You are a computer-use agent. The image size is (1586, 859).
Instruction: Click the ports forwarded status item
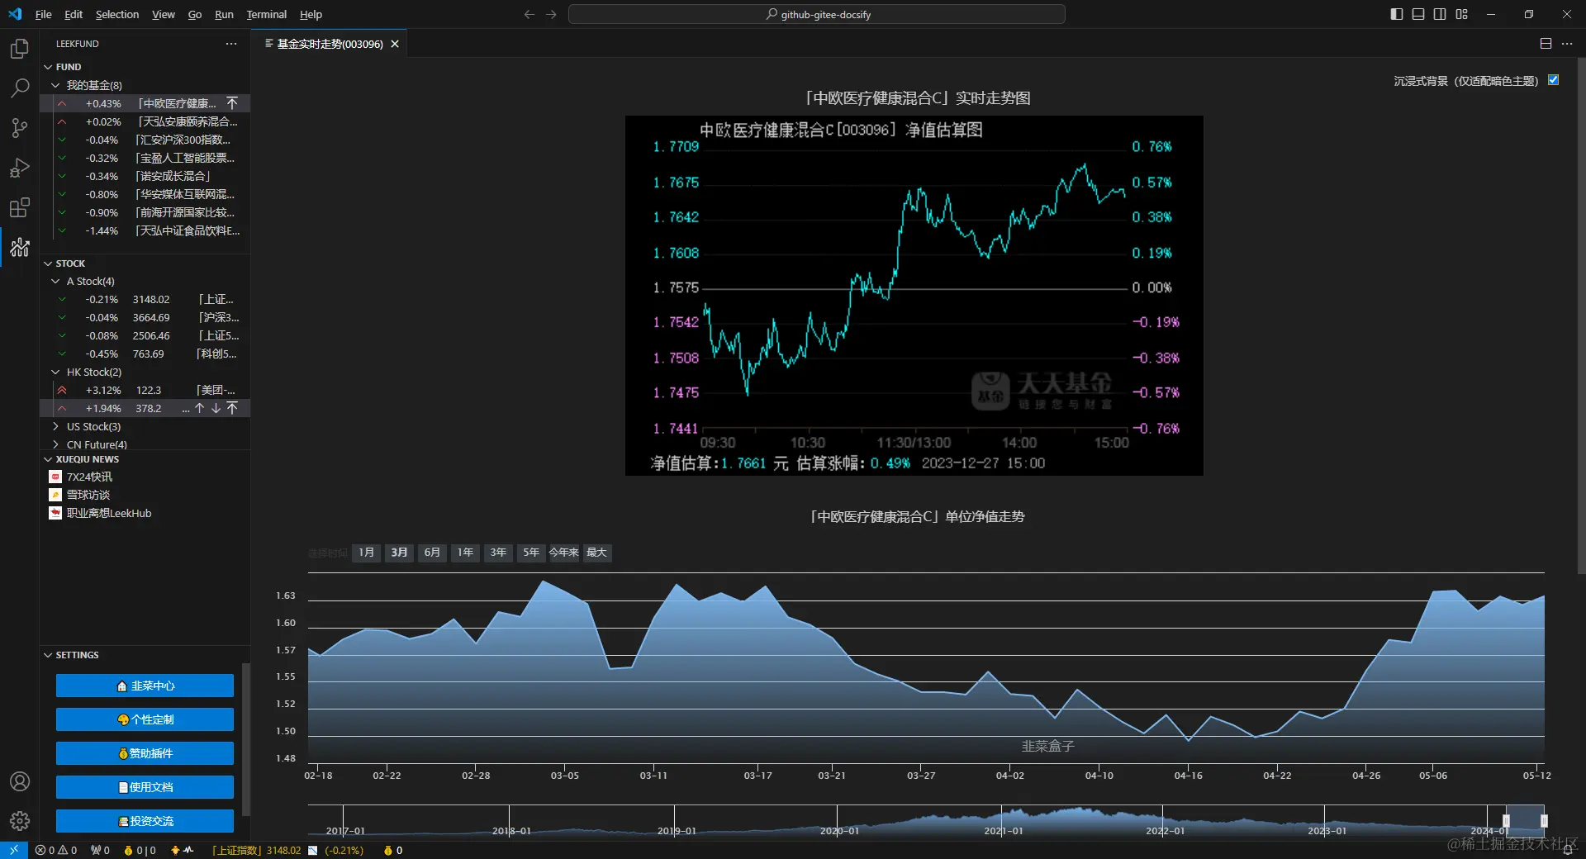[100, 850]
